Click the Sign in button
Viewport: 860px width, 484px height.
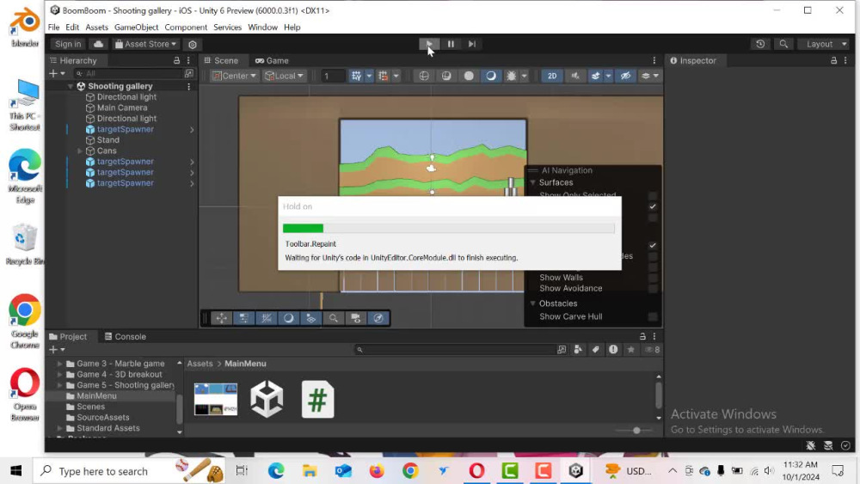click(x=68, y=44)
